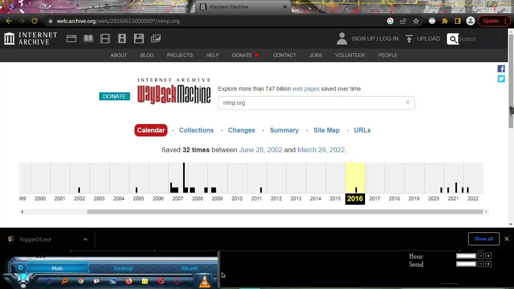
Task: Open the June 28, 2002 link
Action: 261,150
